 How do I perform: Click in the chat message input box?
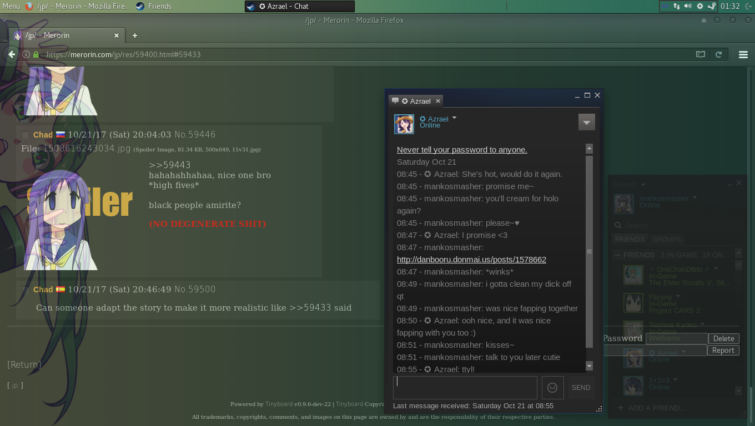click(x=465, y=388)
